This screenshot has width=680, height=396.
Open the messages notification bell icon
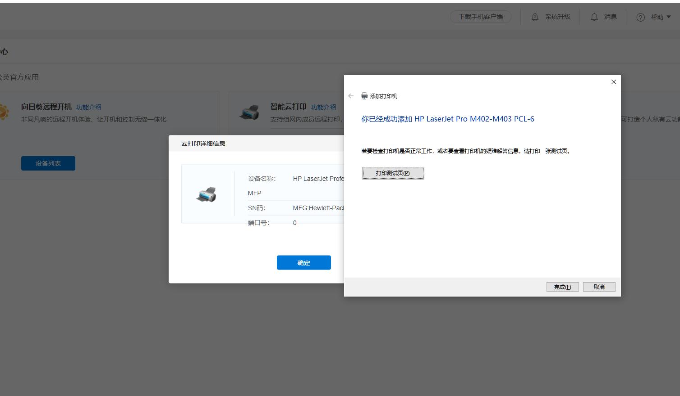[594, 17]
